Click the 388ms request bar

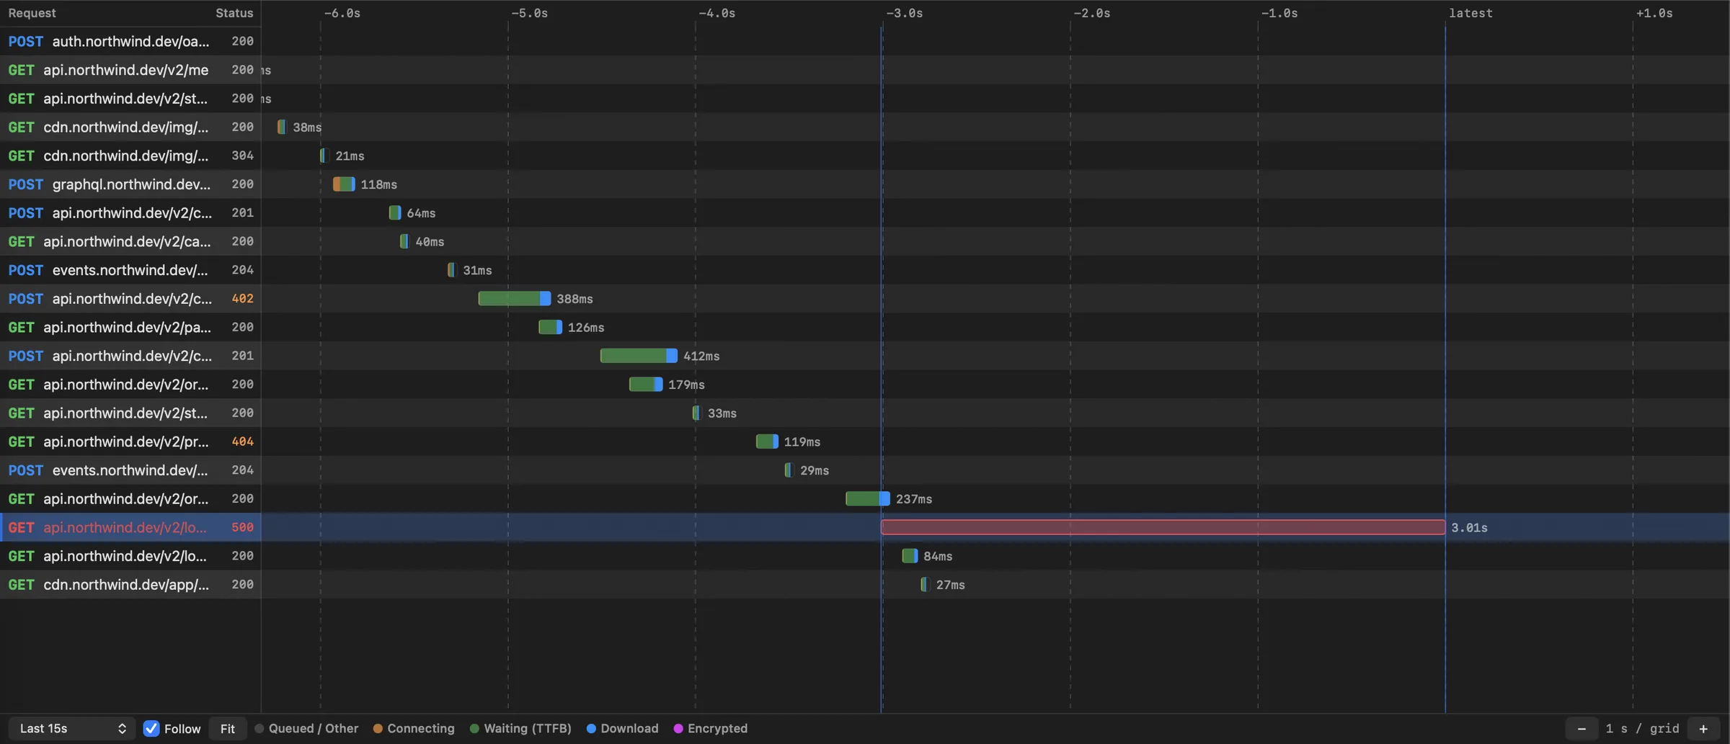pyautogui.click(x=514, y=298)
